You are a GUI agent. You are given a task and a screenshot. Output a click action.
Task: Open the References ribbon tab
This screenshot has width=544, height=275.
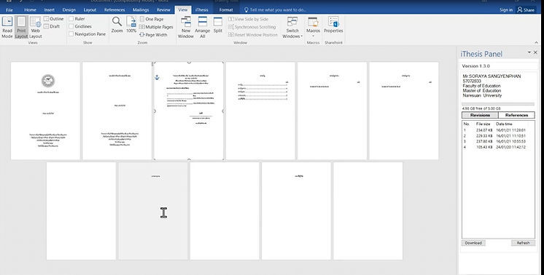[114, 9]
